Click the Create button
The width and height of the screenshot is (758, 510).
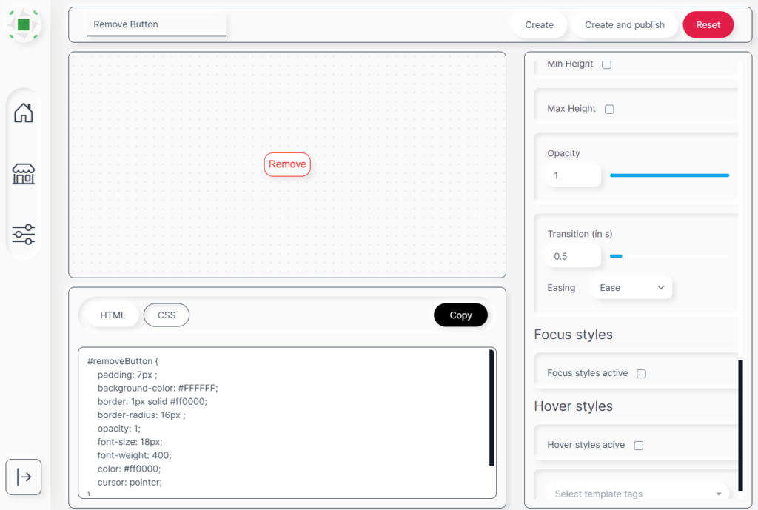click(539, 25)
